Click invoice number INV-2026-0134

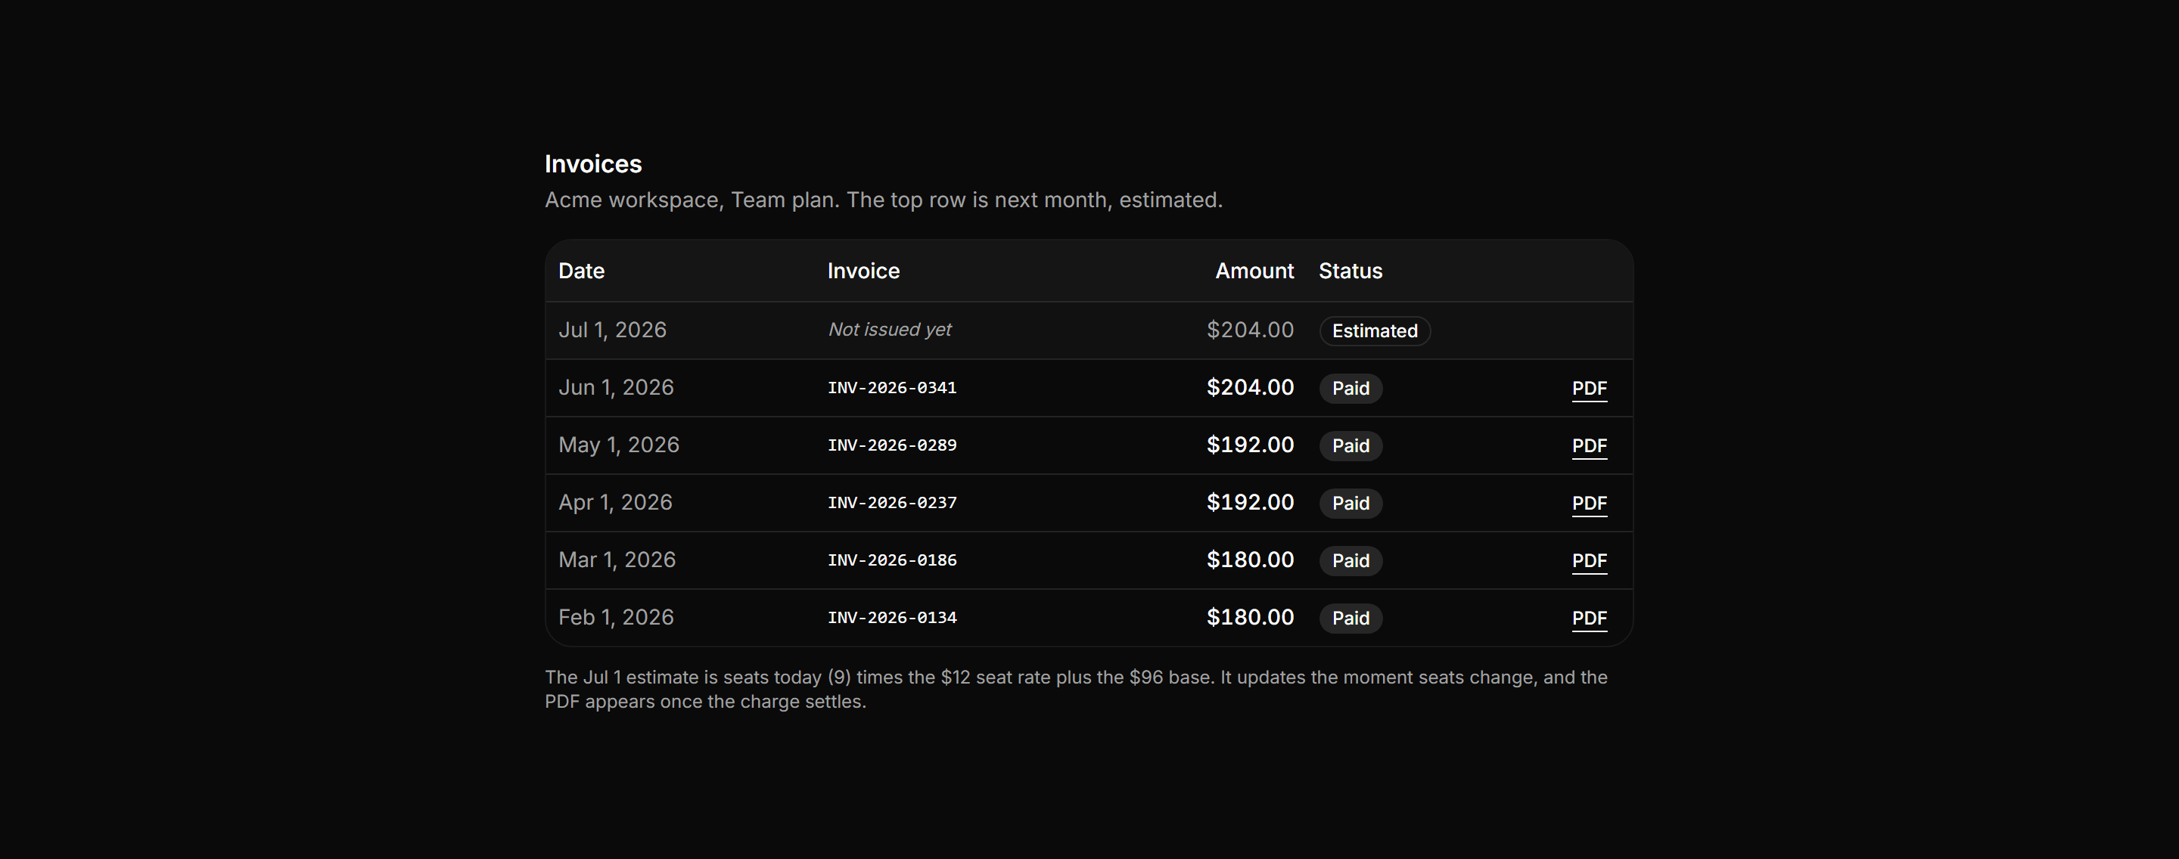tap(893, 618)
